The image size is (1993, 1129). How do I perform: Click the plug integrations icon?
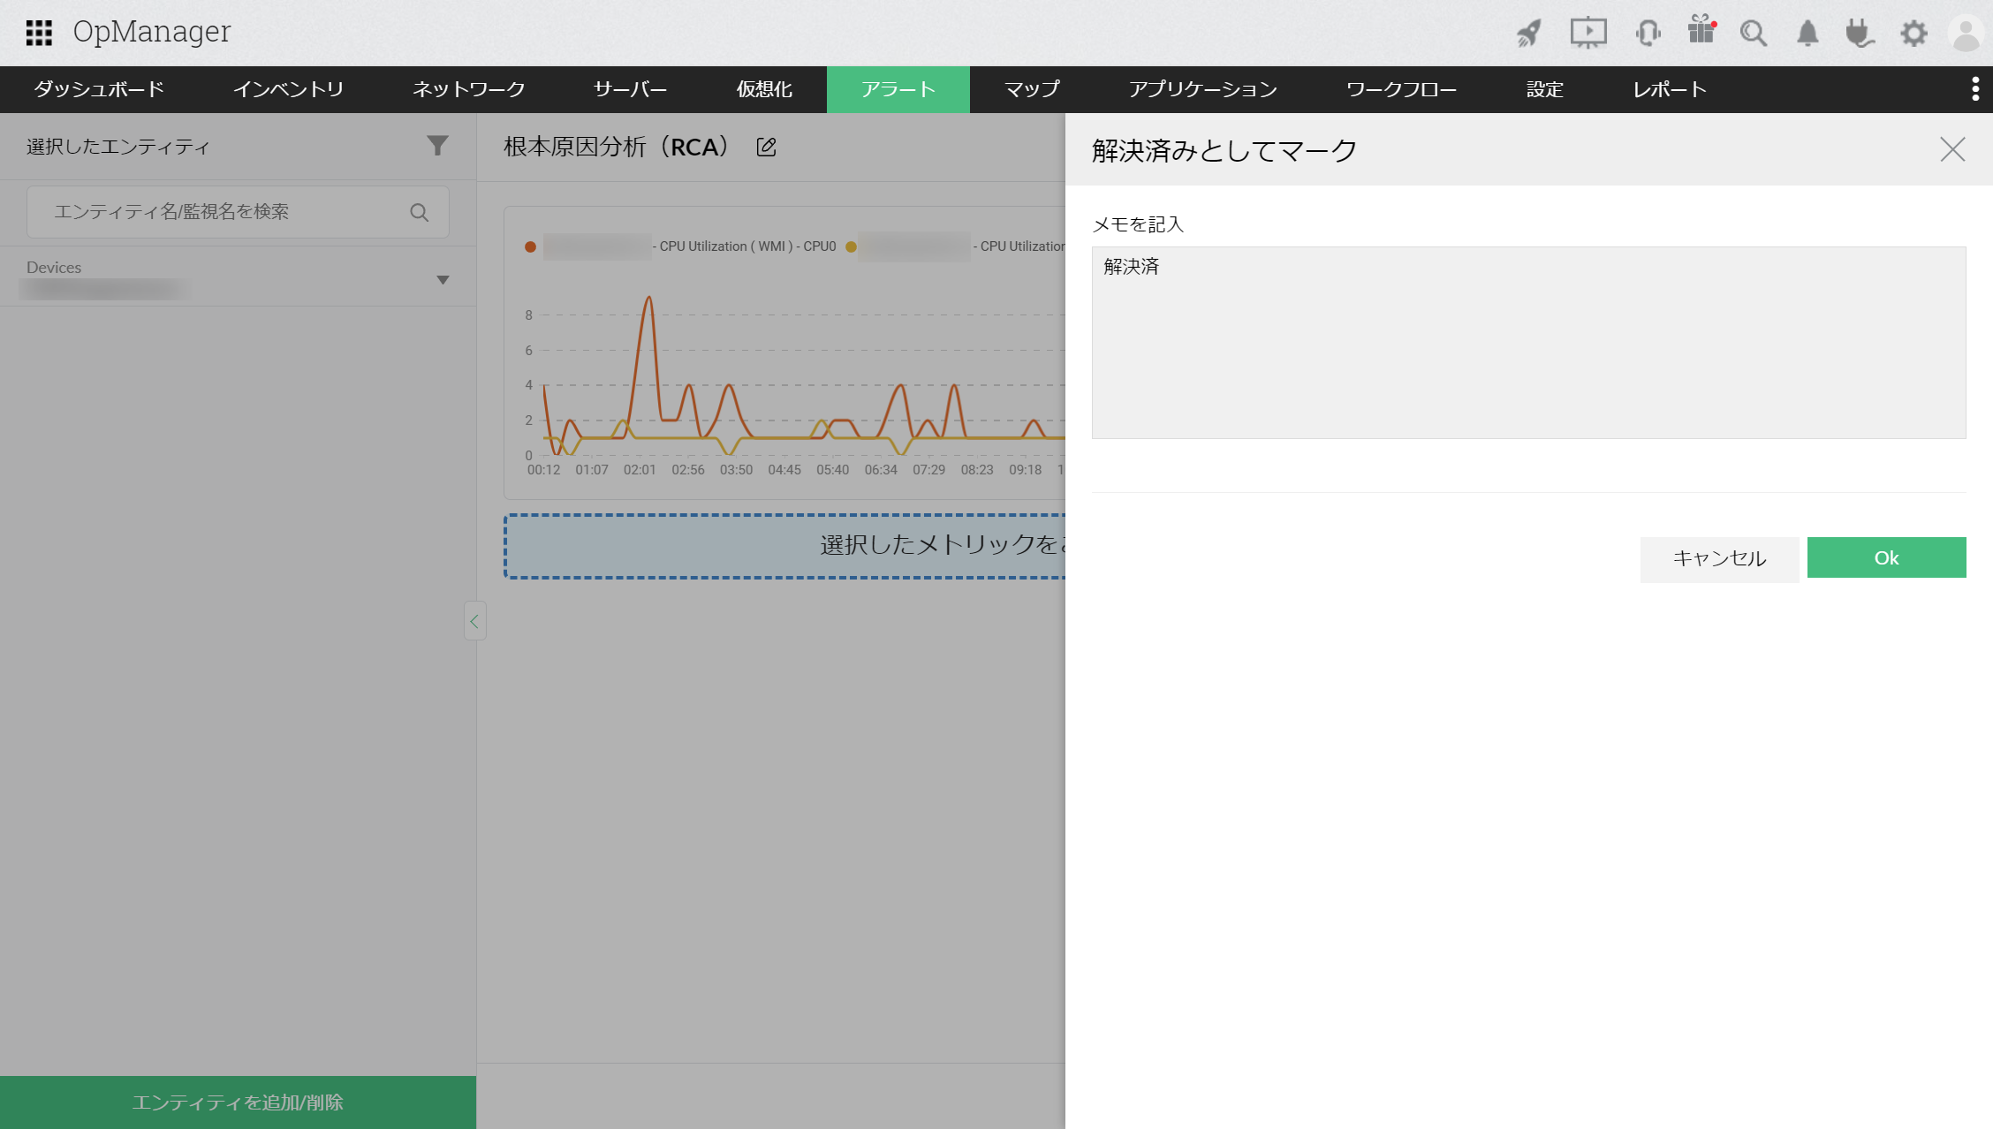(1860, 34)
